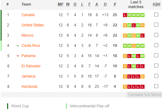Click Honduras' orange D match badge

125,87
